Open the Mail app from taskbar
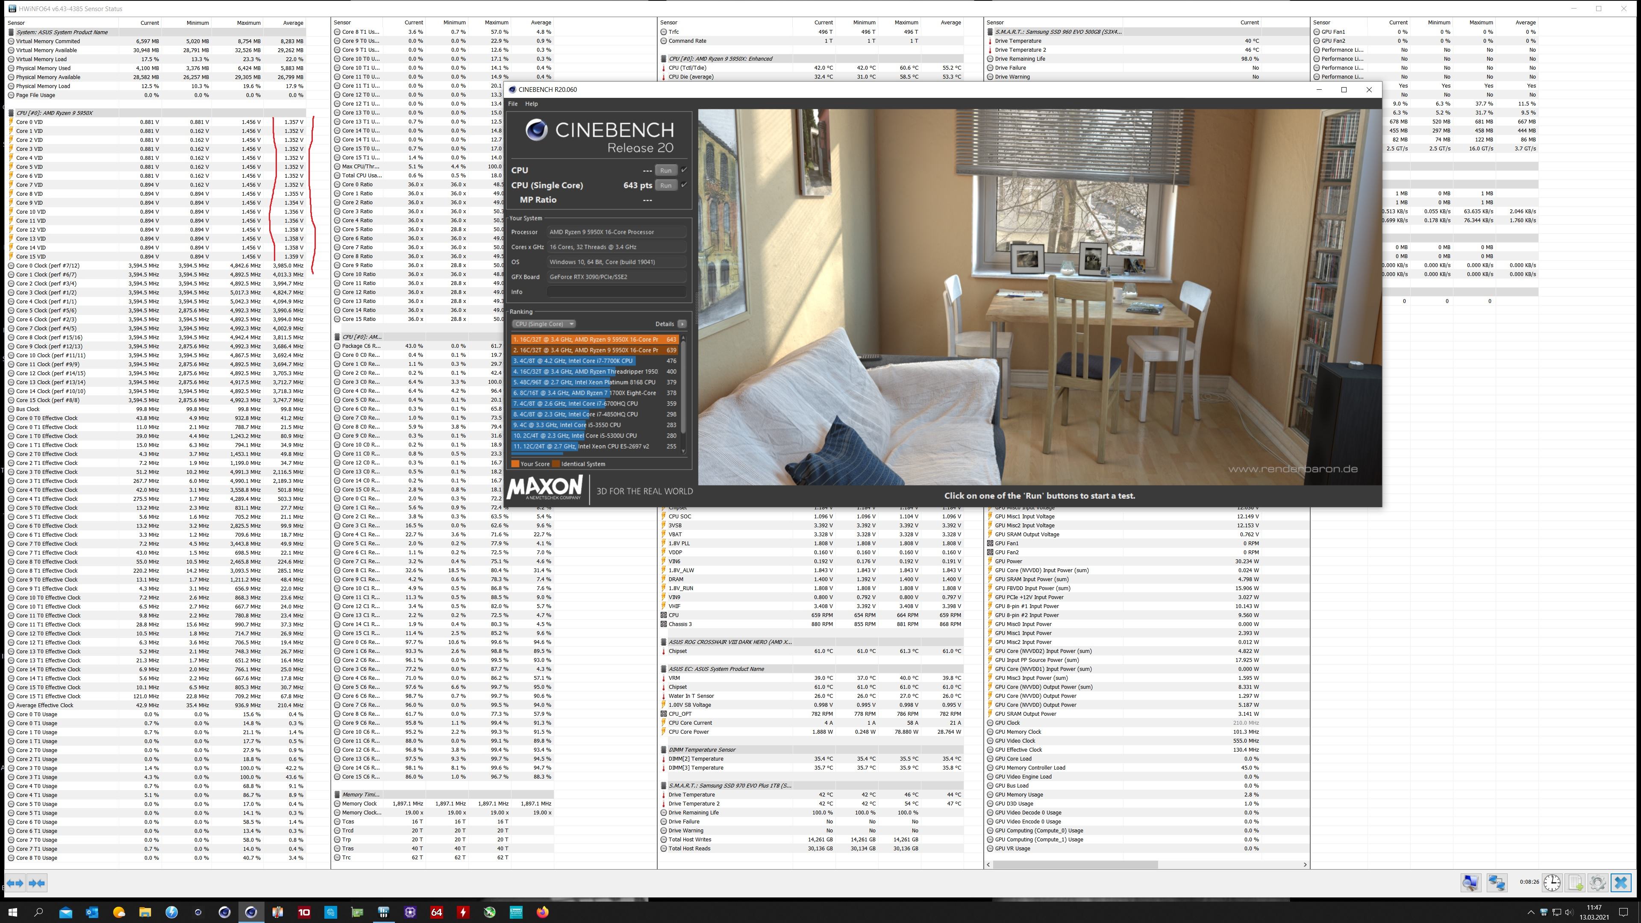 click(x=66, y=912)
